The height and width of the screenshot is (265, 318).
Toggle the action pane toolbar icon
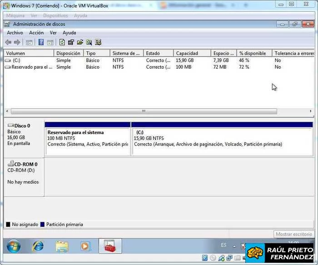click(x=50, y=42)
